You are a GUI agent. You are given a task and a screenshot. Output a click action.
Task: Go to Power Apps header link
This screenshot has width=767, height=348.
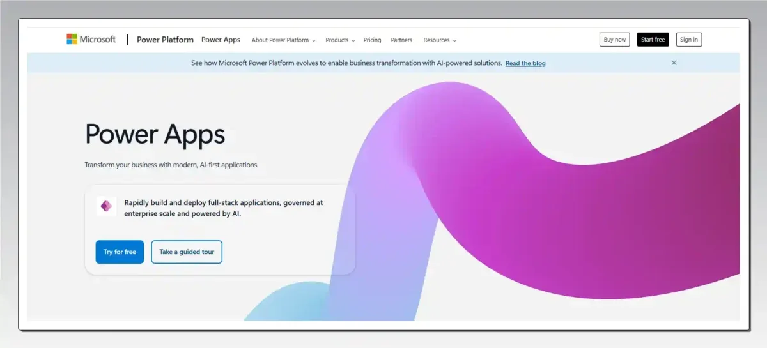pyautogui.click(x=221, y=40)
